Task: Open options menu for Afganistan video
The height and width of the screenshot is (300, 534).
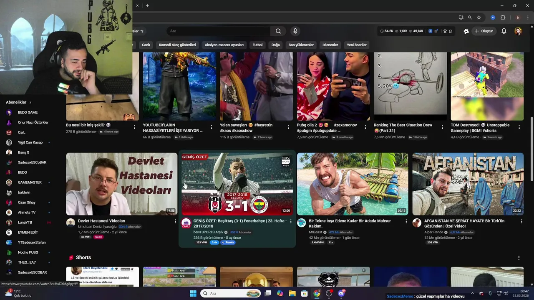Action: [x=521, y=221]
